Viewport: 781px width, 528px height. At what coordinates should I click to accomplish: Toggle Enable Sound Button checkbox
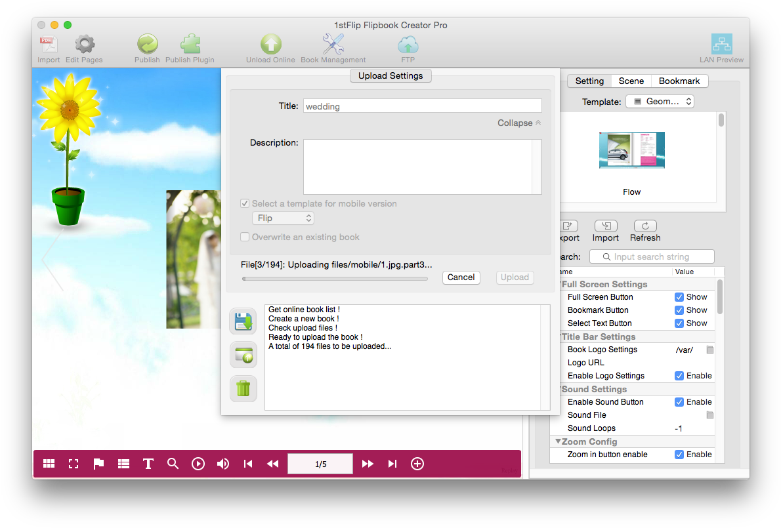(679, 402)
